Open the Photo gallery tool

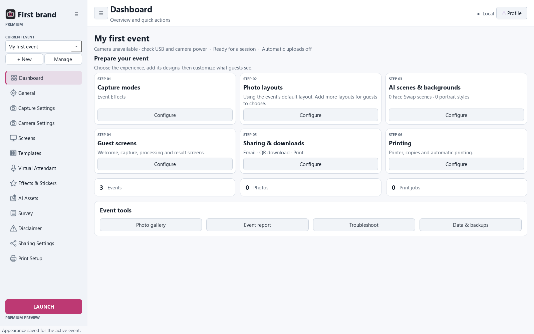(x=151, y=225)
